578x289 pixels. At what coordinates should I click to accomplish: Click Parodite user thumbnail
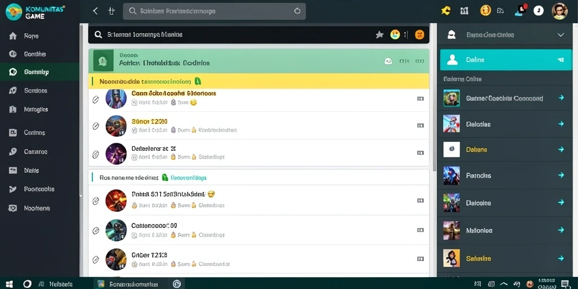452,176
